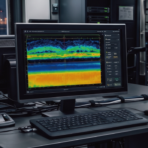This screenshot has width=148, height=148.
Task: Open the grid view icon beside the app logo
Action: tap(27, 31)
